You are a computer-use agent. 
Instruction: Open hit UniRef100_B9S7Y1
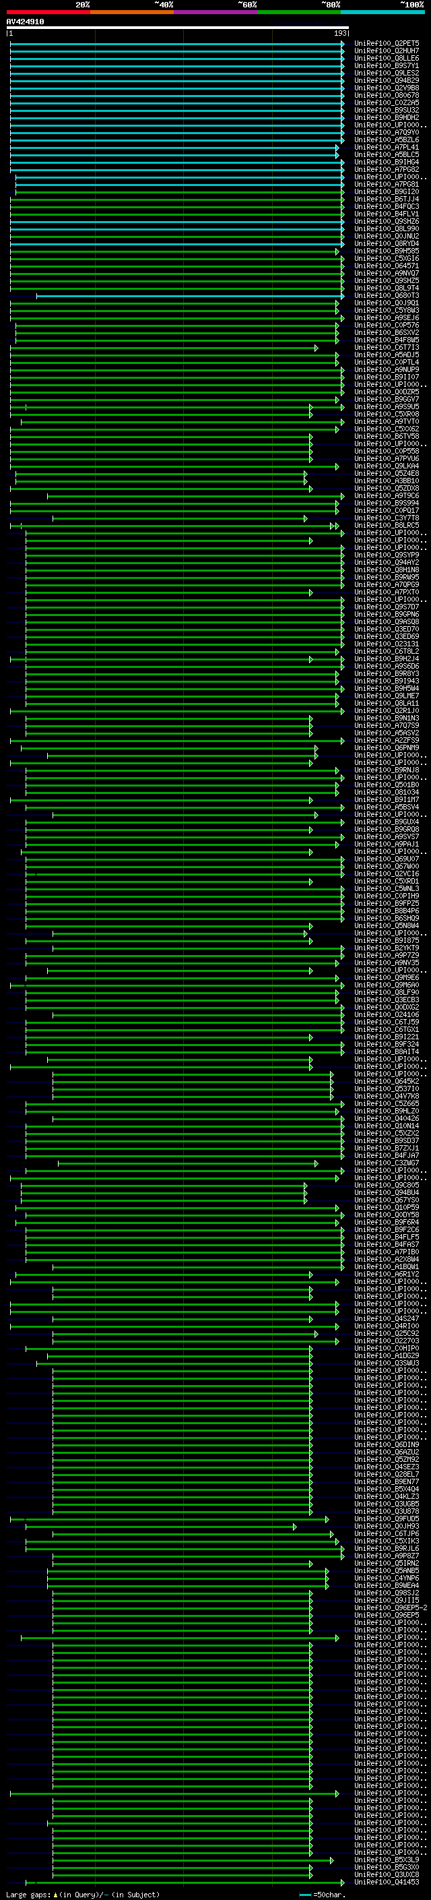click(x=387, y=65)
